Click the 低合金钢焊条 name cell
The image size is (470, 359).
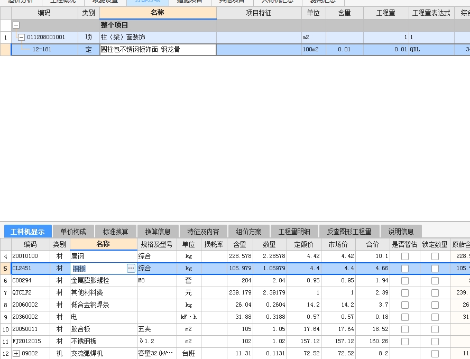[x=104, y=305]
